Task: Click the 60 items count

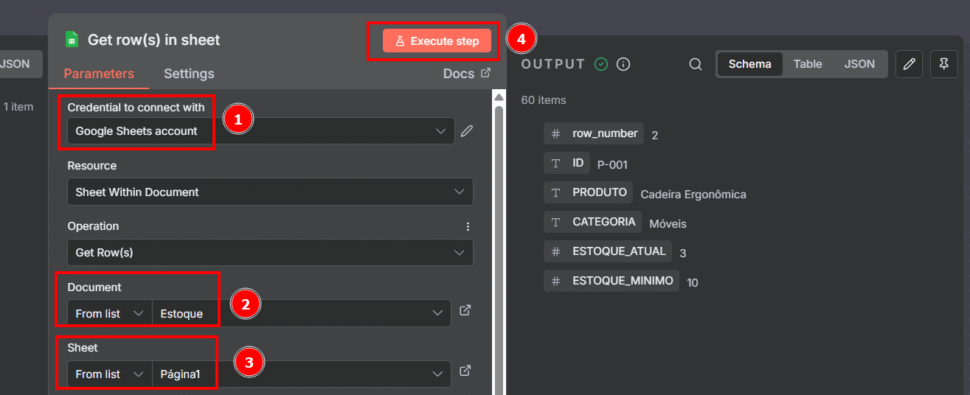Action: tap(544, 100)
